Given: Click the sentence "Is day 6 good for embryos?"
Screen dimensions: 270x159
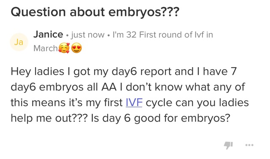Looking at the screenshot, I should click(160, 118).
